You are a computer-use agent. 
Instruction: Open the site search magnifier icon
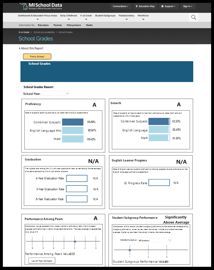[194, 17]
